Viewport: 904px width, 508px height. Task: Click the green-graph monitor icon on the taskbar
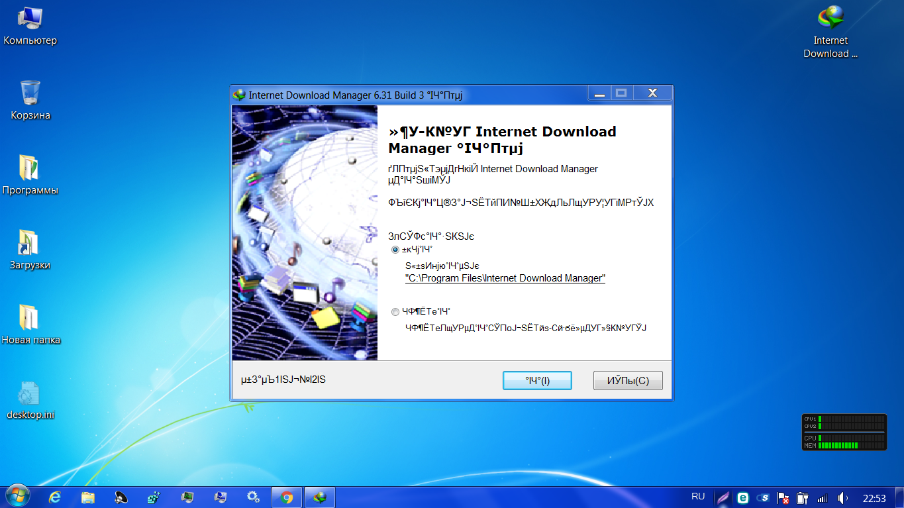point(187,497)
